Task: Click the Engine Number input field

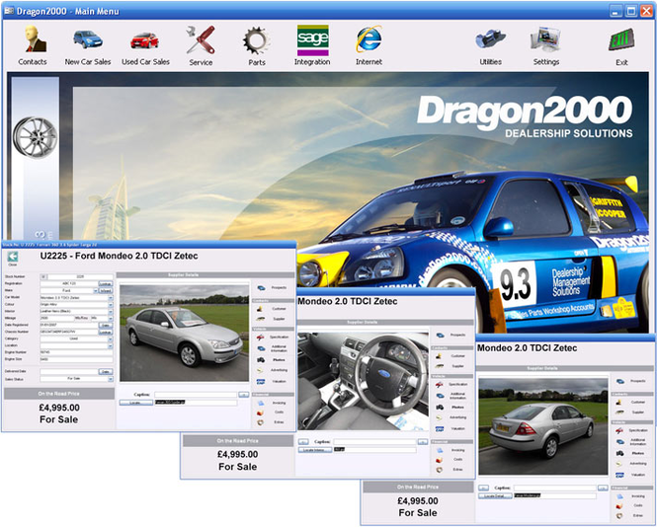Action: 76,352
